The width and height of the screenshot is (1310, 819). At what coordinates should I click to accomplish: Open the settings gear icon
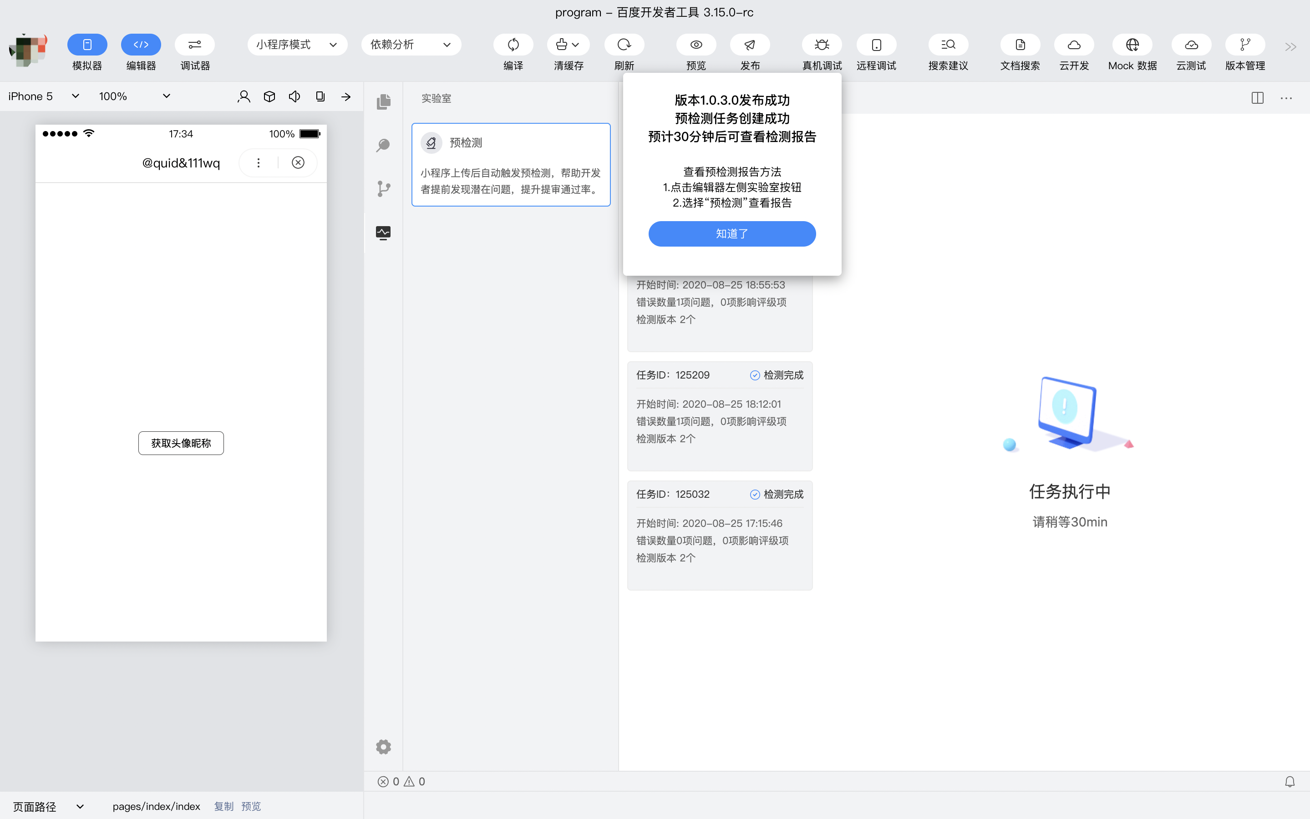click(383, 747)
